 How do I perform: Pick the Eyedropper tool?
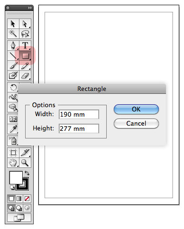click(x=13, y=129)
